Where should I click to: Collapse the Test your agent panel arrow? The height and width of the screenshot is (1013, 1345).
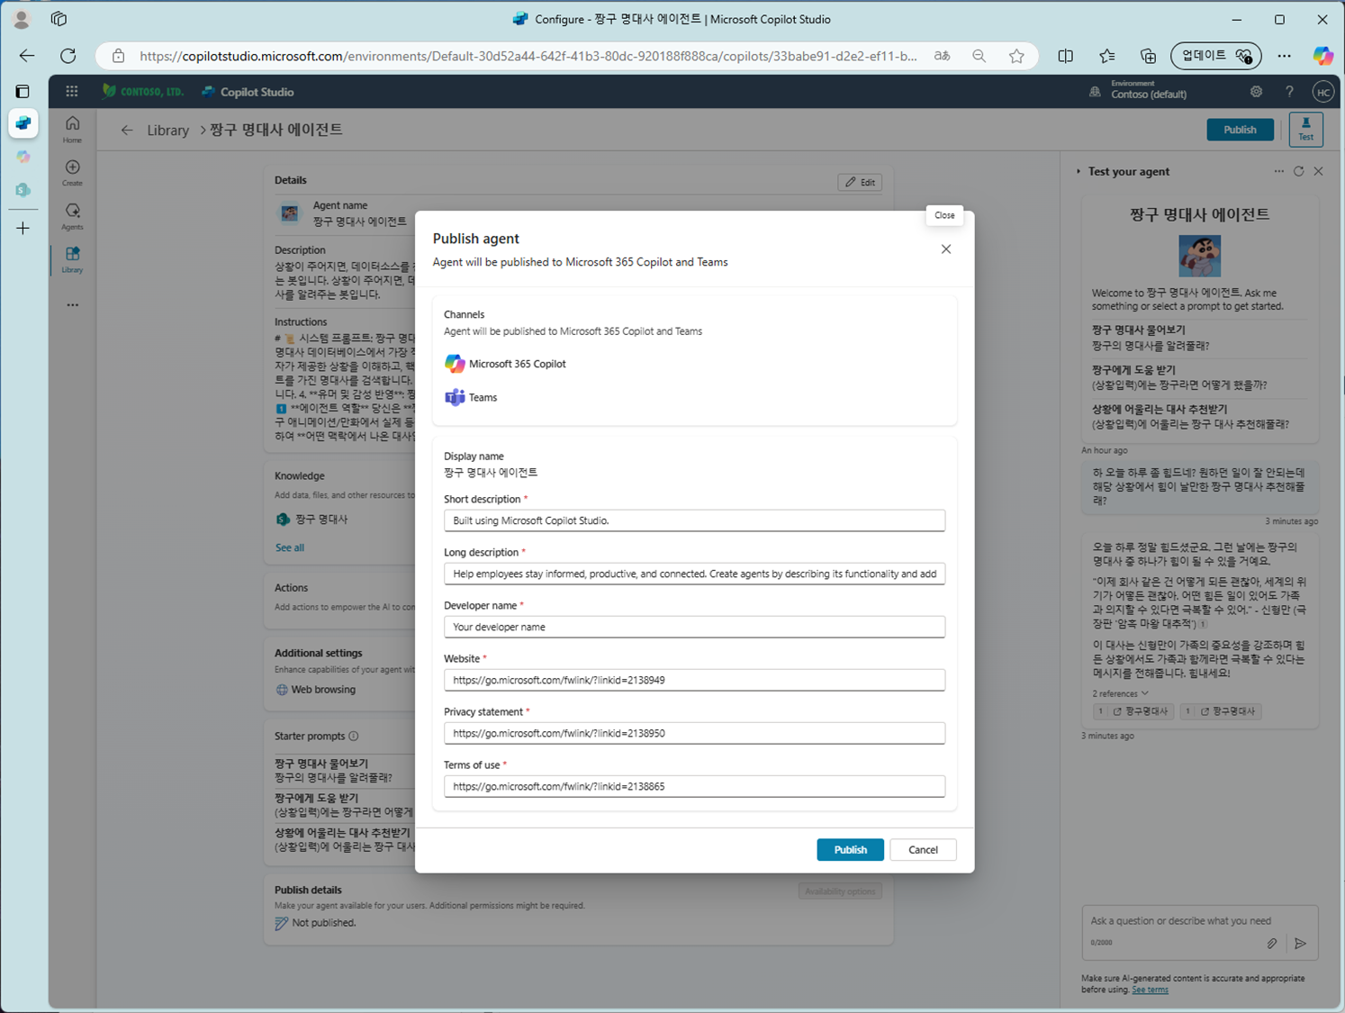(1079, 171)
